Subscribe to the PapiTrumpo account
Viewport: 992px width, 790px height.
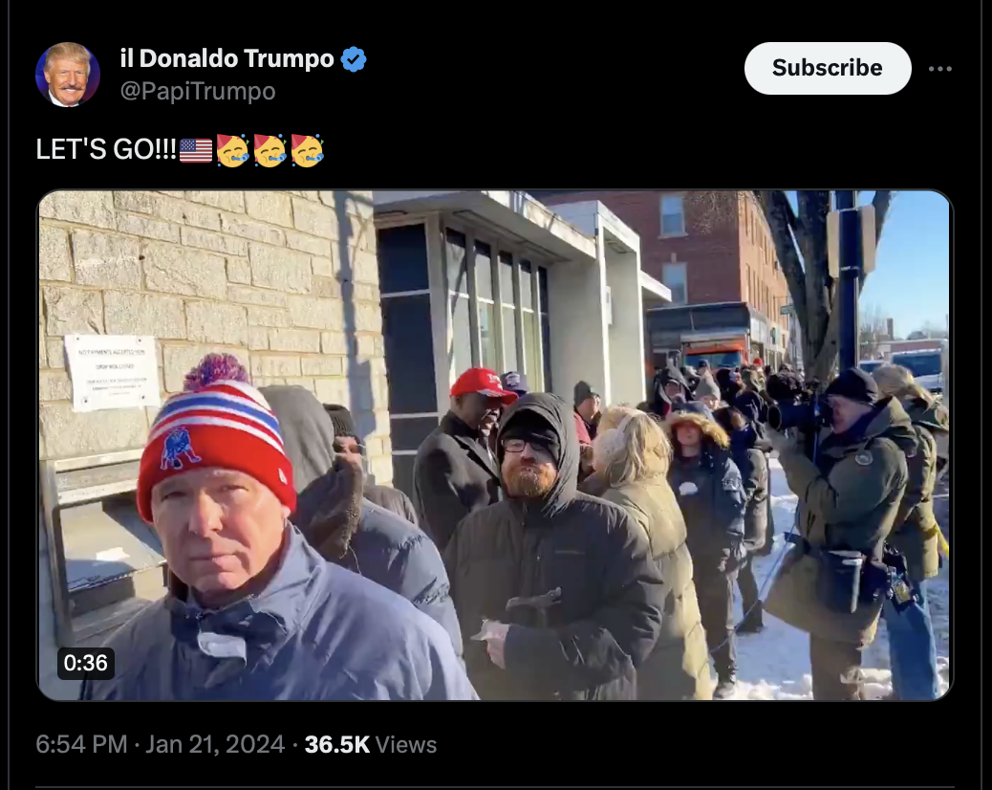coord(828,68)
